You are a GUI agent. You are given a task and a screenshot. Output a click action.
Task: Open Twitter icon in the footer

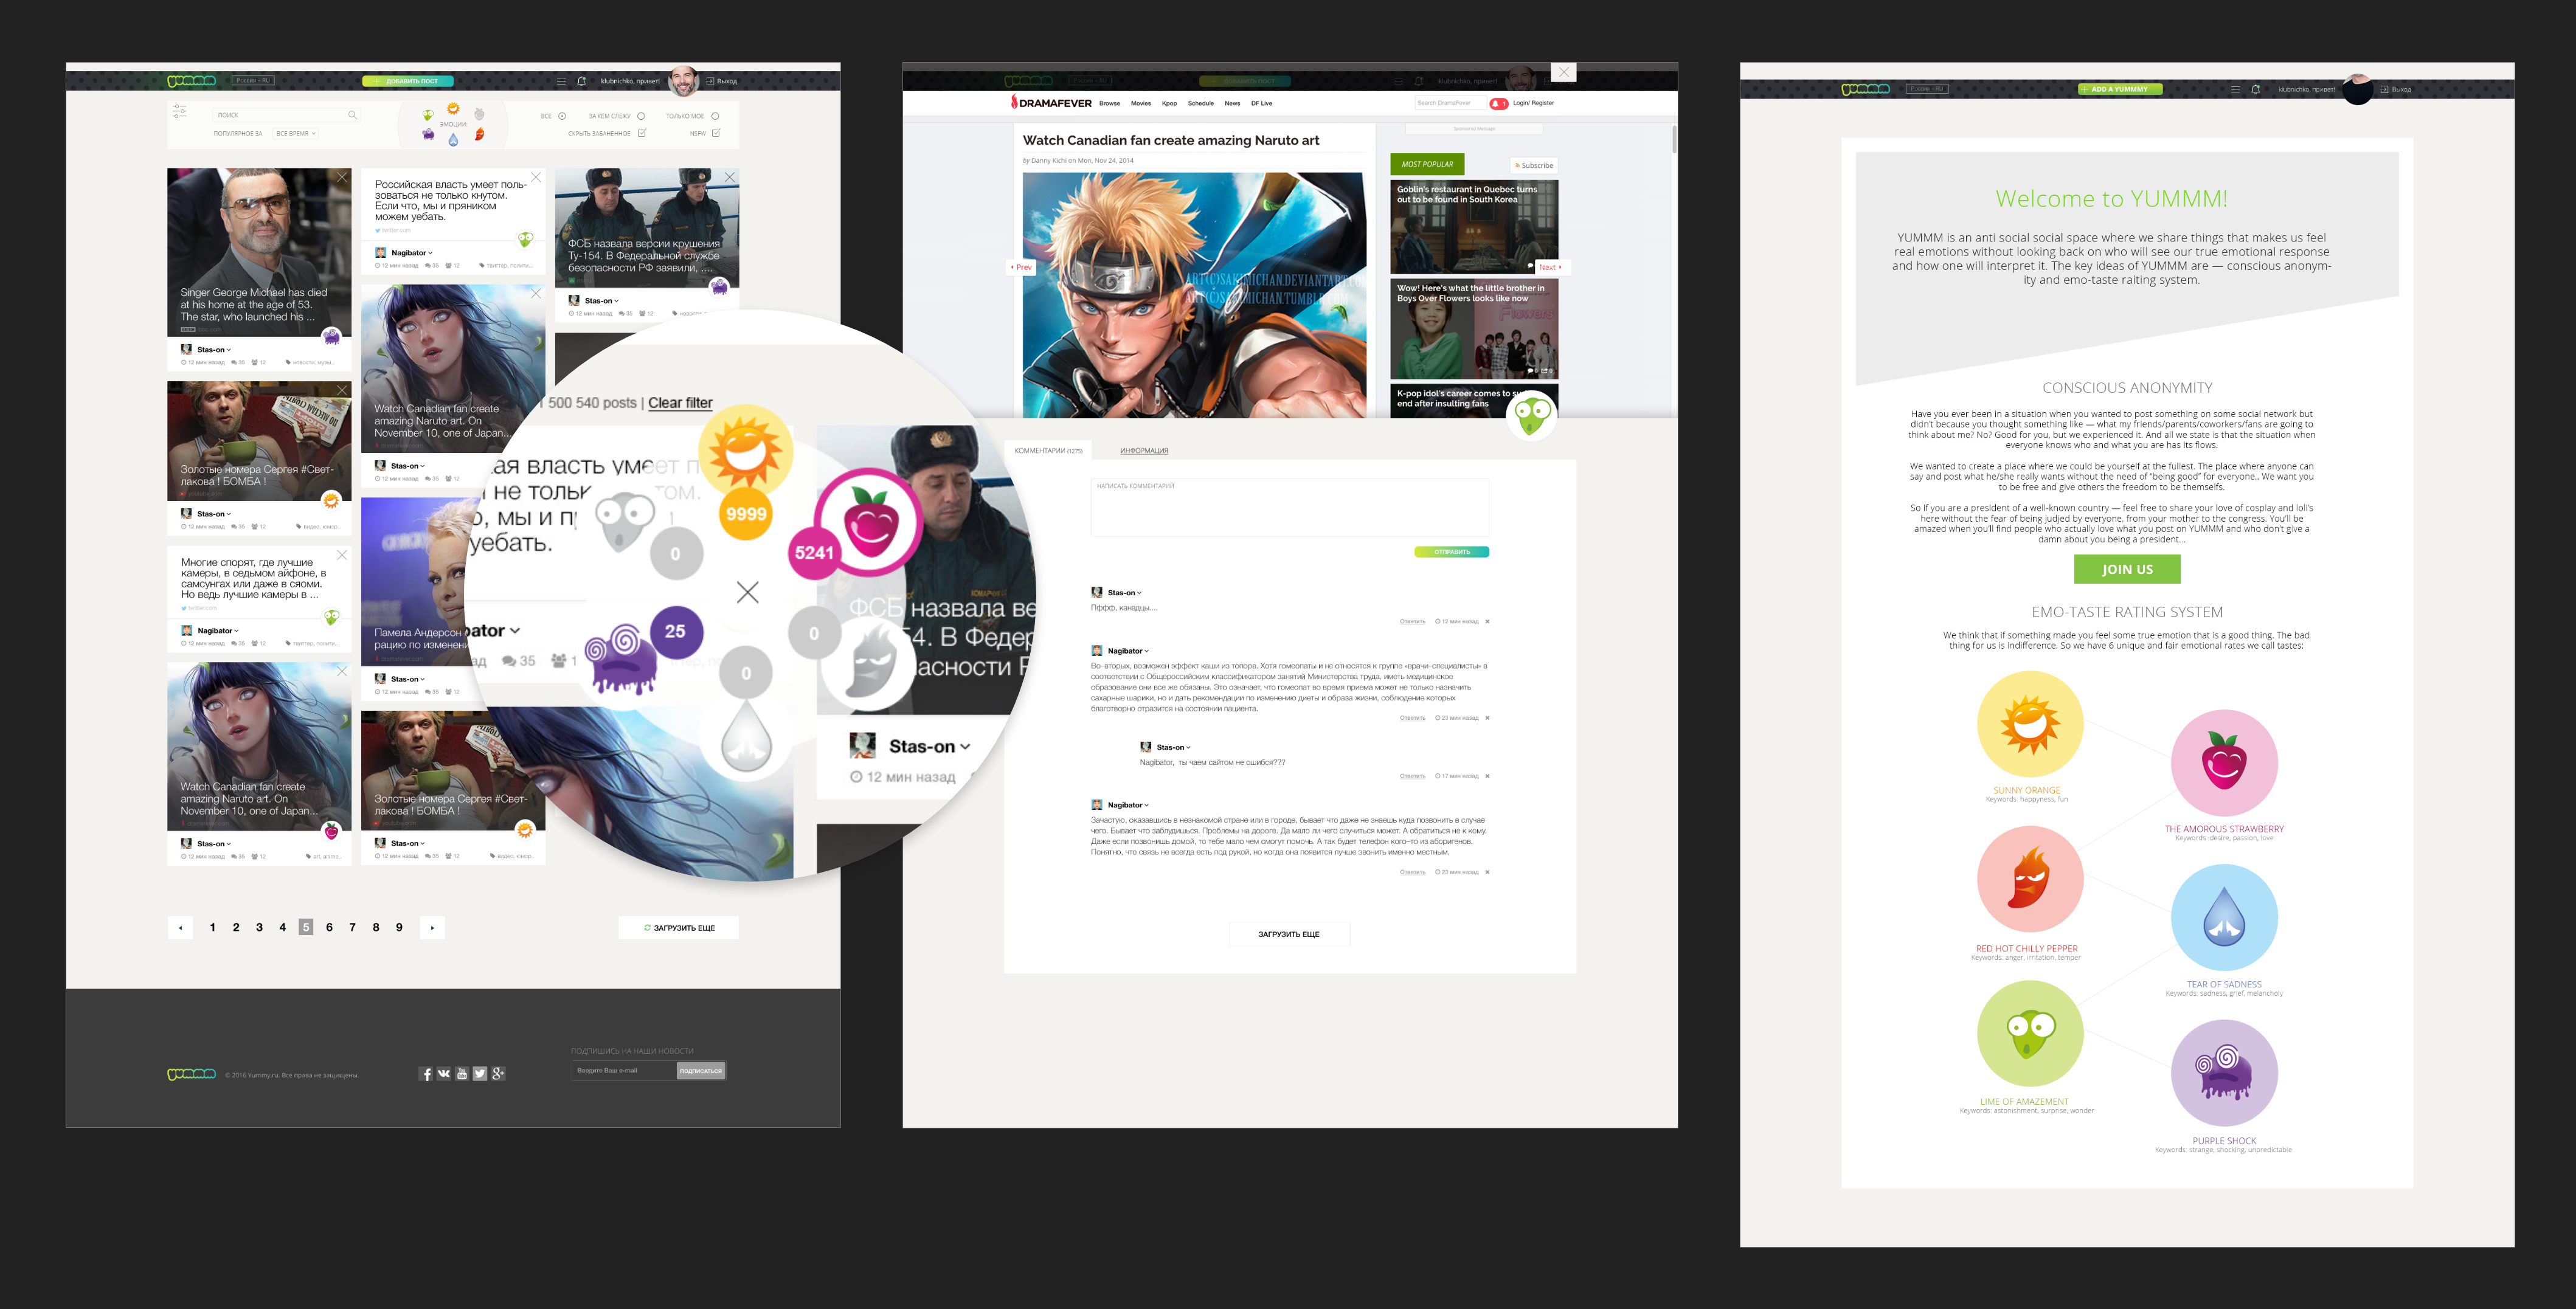coord(480,1074)
